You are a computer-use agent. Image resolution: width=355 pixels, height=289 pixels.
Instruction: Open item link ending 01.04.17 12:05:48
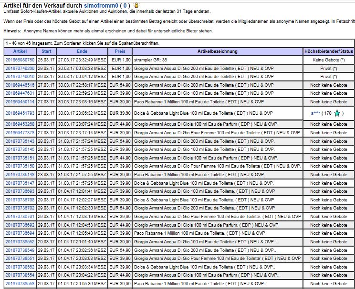tap(20, 233)
